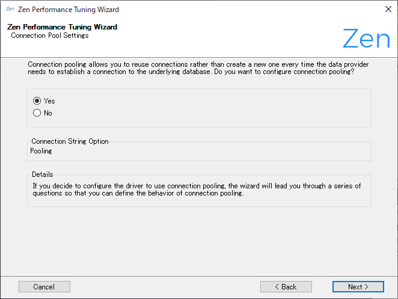The height and width of the screenshot is (299, 398).
Task: Click the window title text in the title bar
Action: coord(69,10)
